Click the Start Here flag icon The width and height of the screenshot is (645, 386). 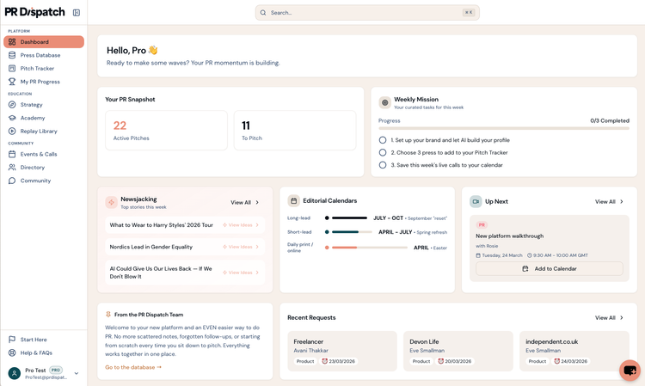click(12, 340)
